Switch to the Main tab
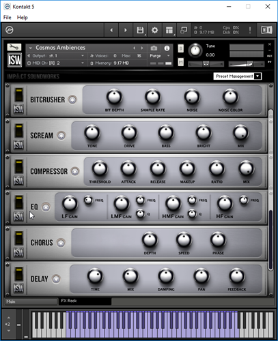The height and width of the screenshot is (341, 278). (x=31, y=301)
